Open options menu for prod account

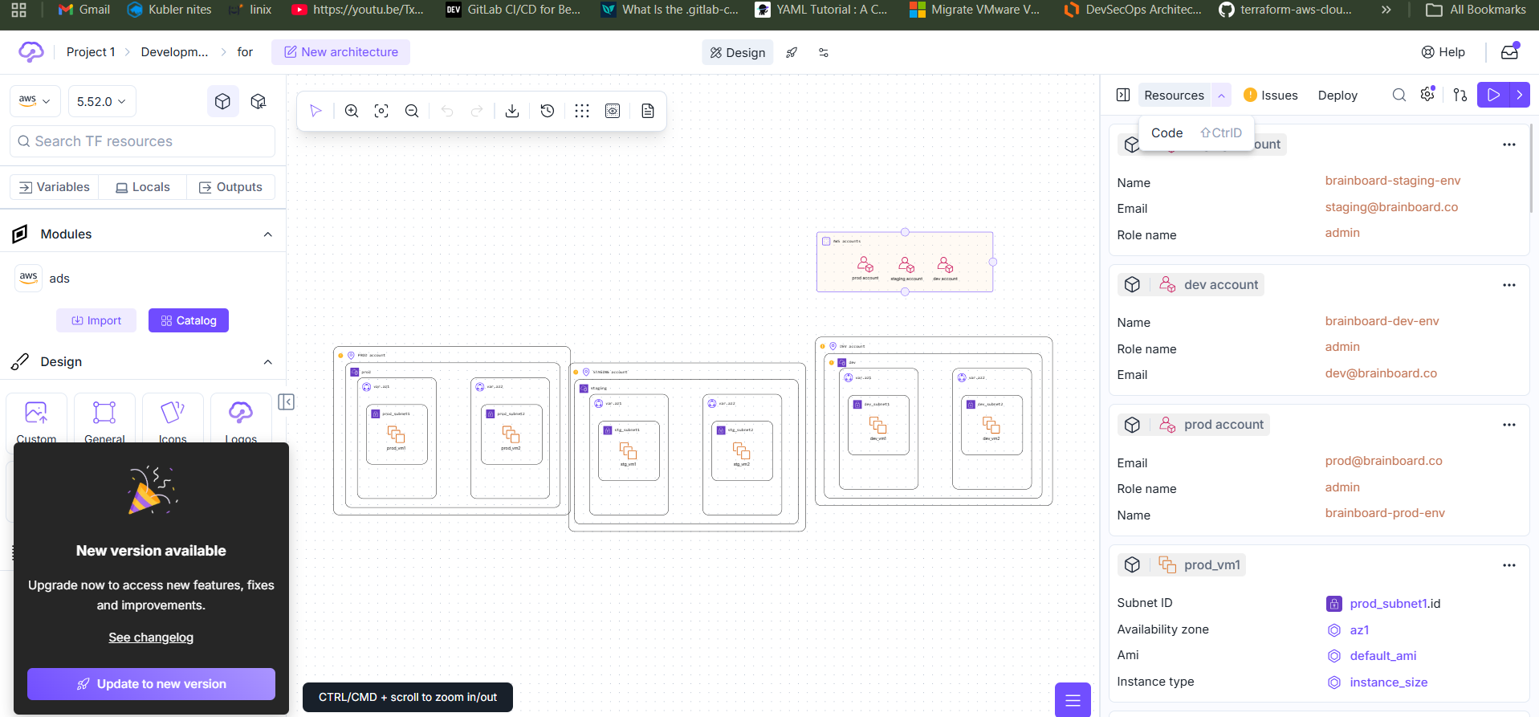tap(1509, 425)
